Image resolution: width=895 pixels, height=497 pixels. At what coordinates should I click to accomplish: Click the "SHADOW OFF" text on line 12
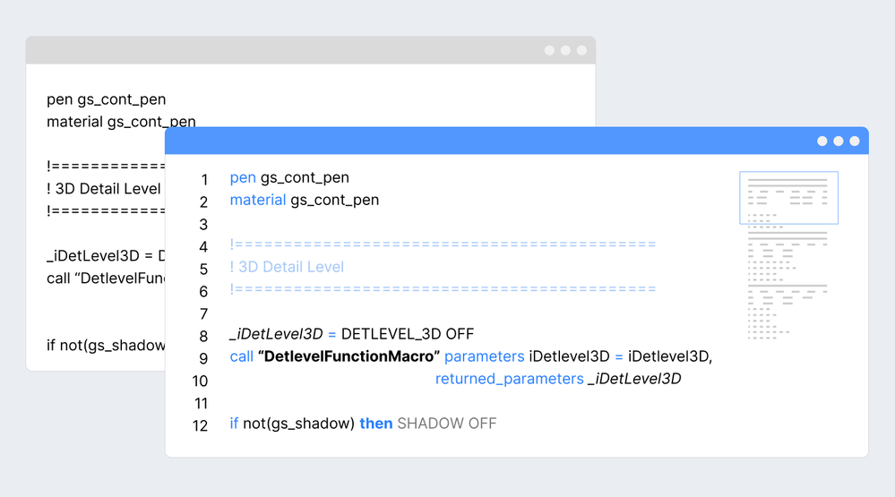click(446, 424)
